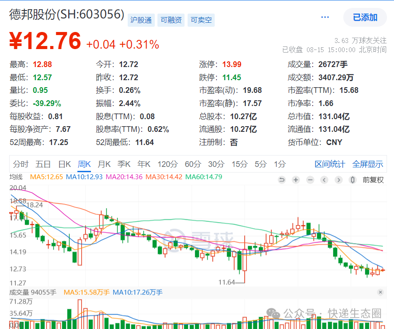Select the 分时 chart tab
Screen dimensions: 394x329
point(21,164)
